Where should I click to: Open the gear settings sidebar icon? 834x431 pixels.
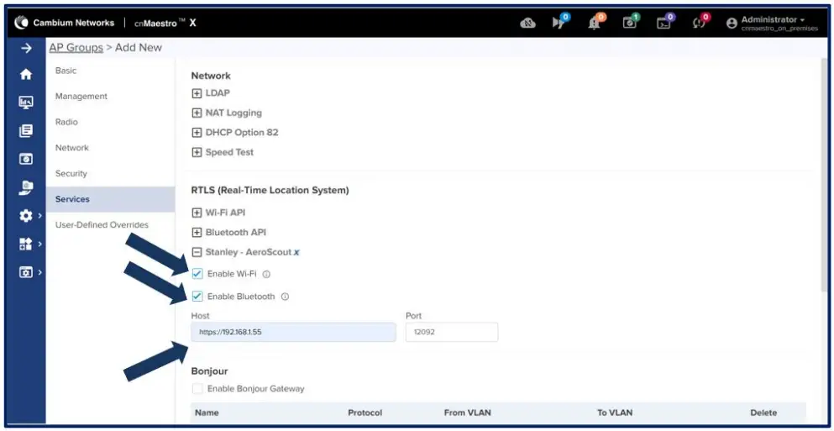click(25, 215)
